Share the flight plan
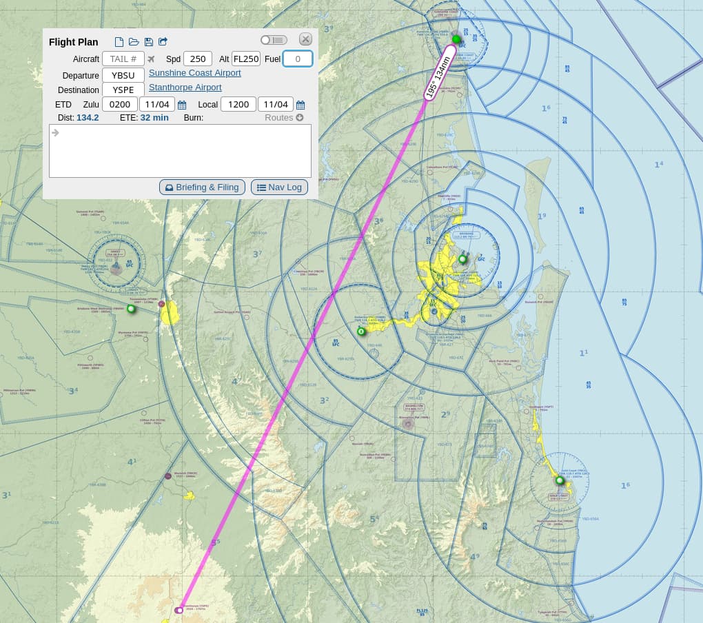 point(163,42)
